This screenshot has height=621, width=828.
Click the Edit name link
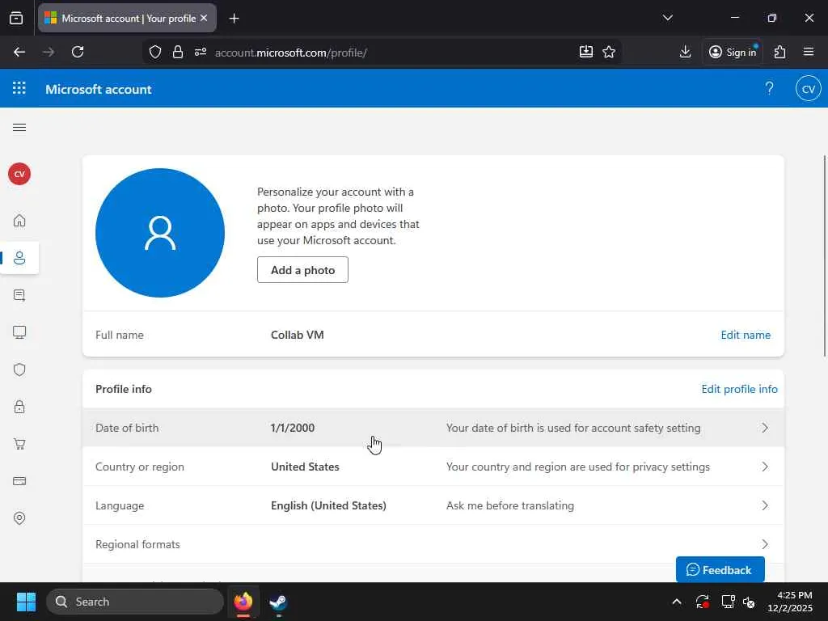point(746,335)
